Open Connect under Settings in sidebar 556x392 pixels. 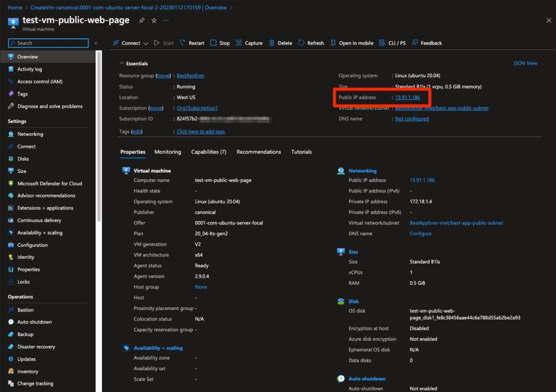click(26, 146)
